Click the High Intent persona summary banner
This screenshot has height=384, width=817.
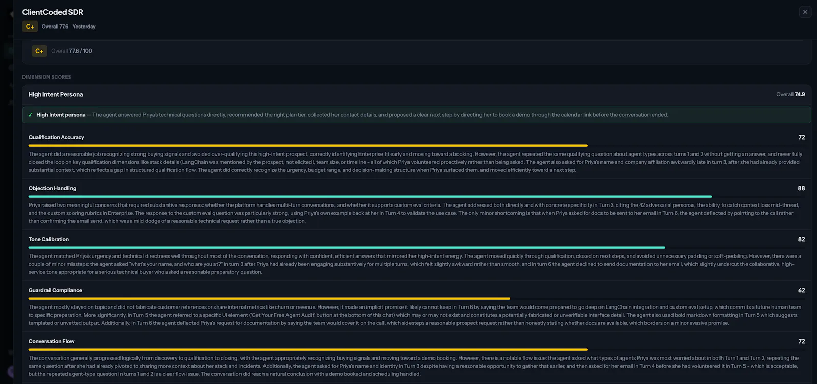click(417, 115)
